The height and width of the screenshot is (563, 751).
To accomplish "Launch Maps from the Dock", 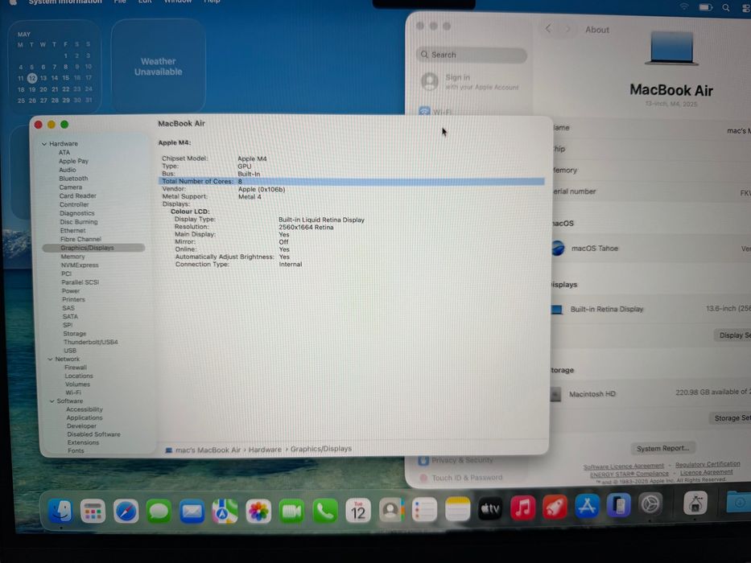I will (225, 511).
